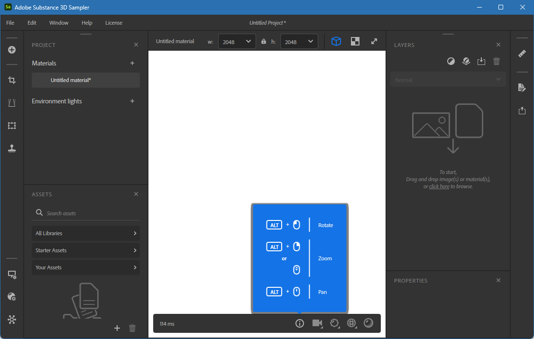Click the Search assets field
Image resolution: width=534 pixels, height=339 pixels.
pos(86,213)
